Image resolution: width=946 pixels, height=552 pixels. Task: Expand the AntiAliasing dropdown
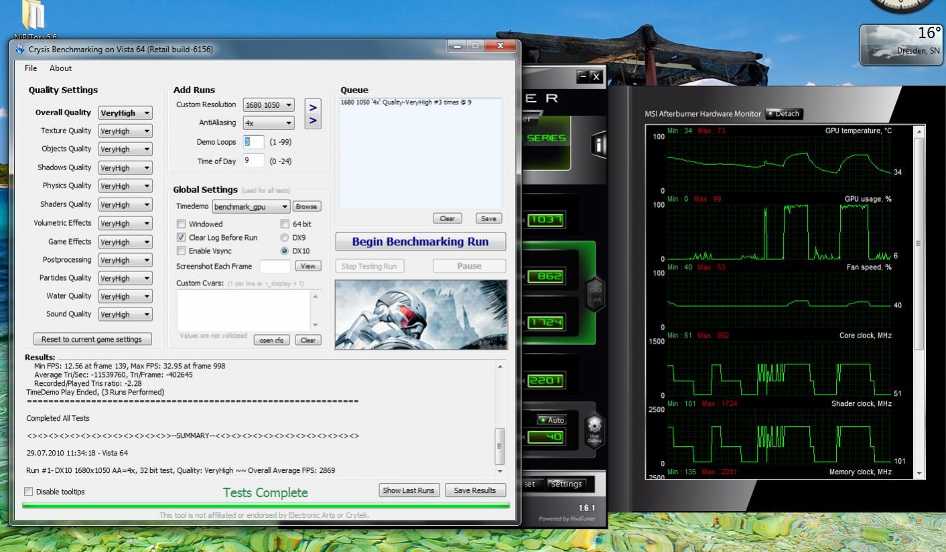point(269,123)
